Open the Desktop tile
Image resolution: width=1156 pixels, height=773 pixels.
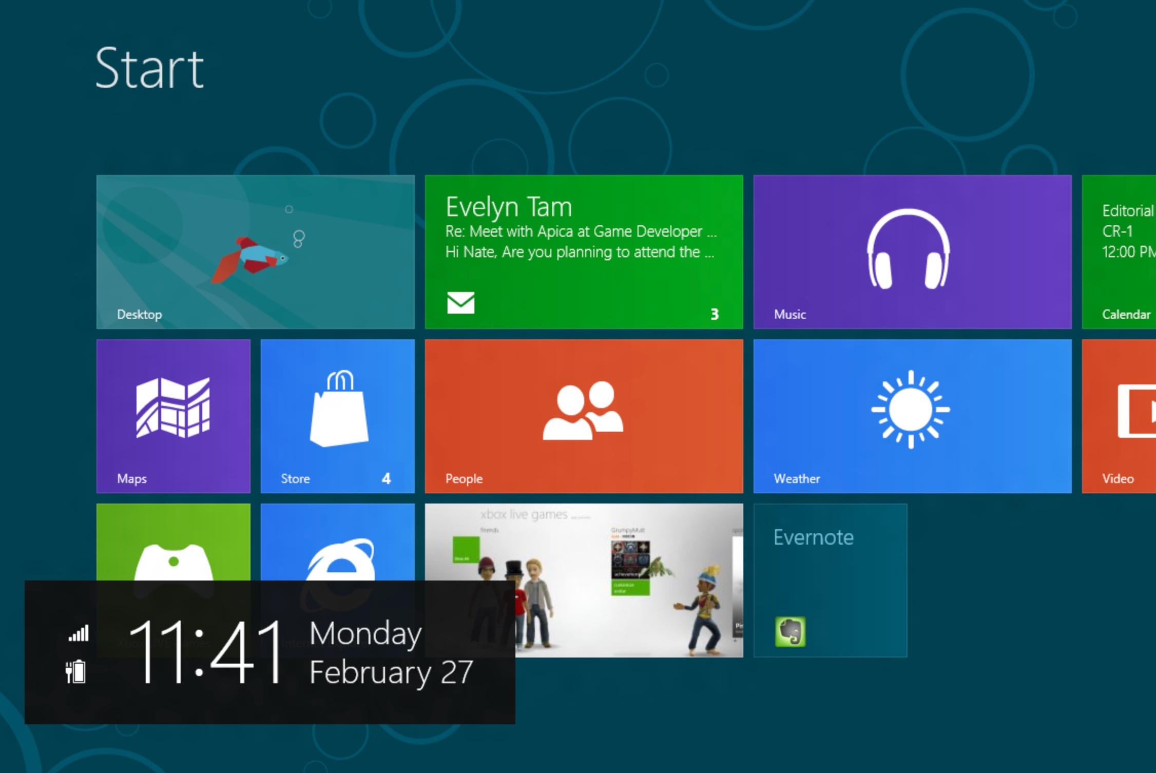tap(254, 252)
